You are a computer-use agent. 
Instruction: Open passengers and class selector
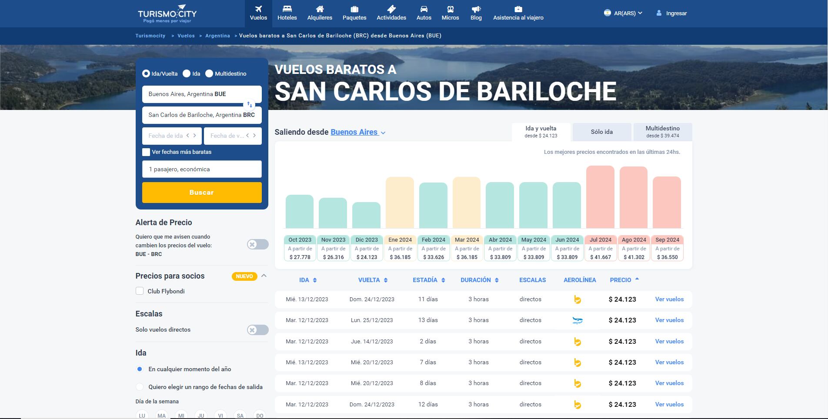[202, 169]
